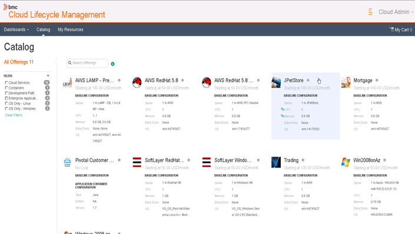Check the Containers filter
415x234 pixels.
6,88
